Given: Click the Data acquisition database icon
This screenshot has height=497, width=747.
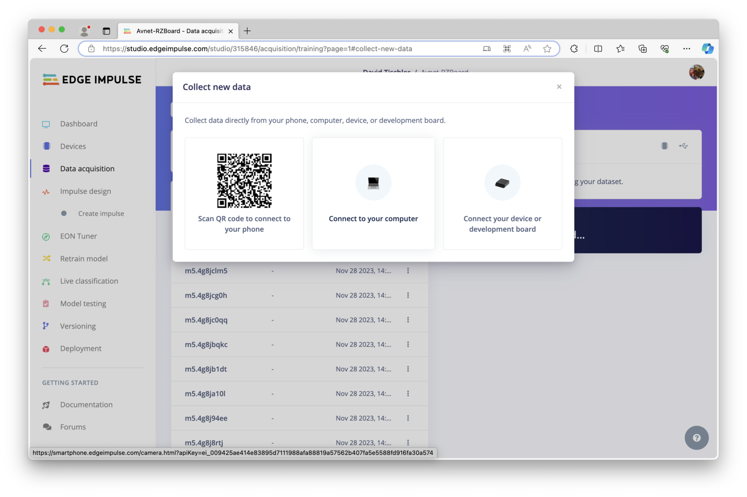Looking at the screenshot, I should (x=46, y=168).
